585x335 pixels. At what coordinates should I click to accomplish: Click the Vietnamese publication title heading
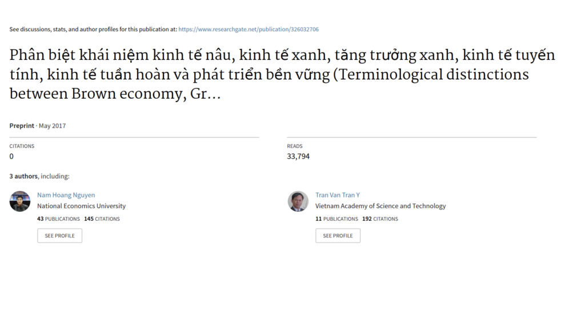click(282, 75)
